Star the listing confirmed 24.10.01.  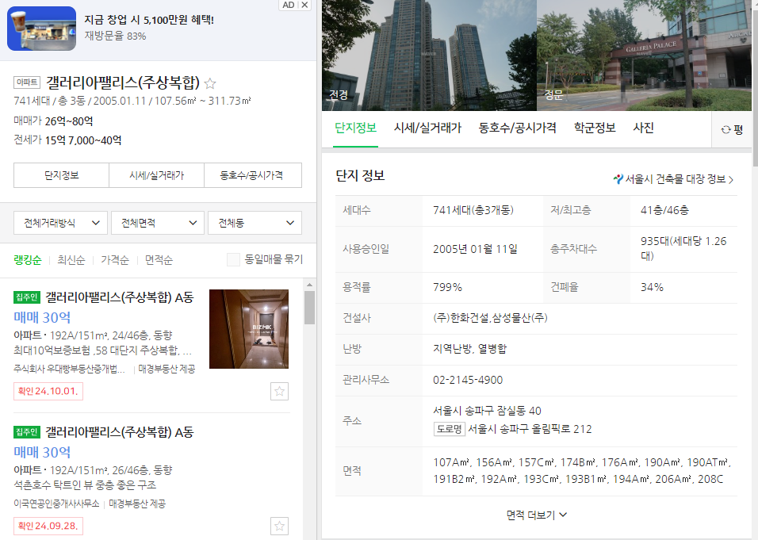(x=279, y=391)
